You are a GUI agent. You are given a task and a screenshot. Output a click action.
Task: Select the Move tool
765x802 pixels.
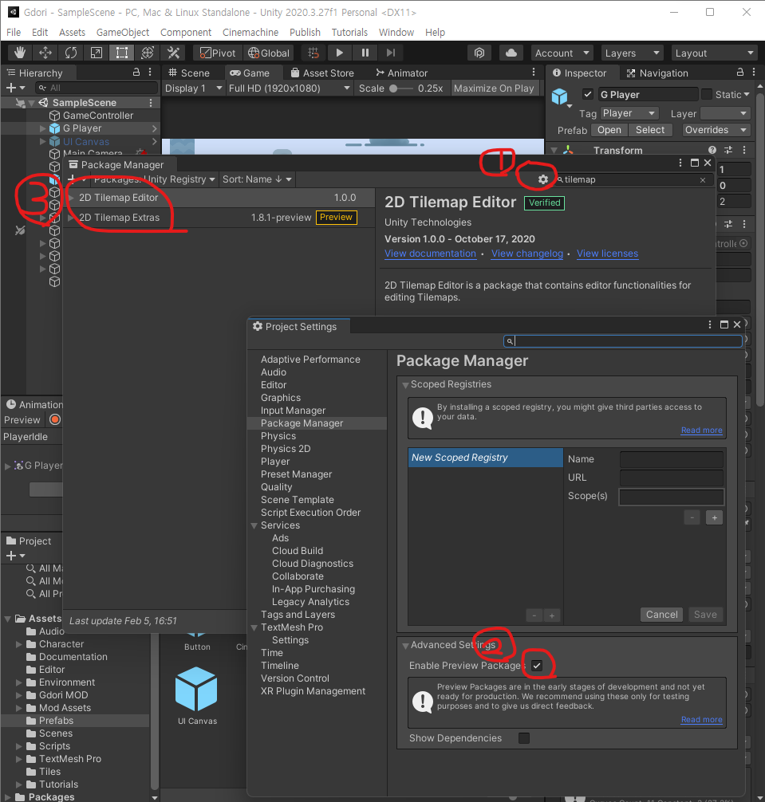click(45, 53)
